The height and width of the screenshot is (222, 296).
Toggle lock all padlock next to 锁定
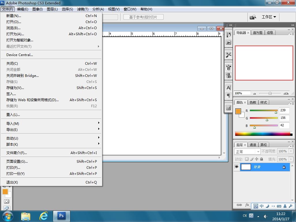tap(261, 159)
